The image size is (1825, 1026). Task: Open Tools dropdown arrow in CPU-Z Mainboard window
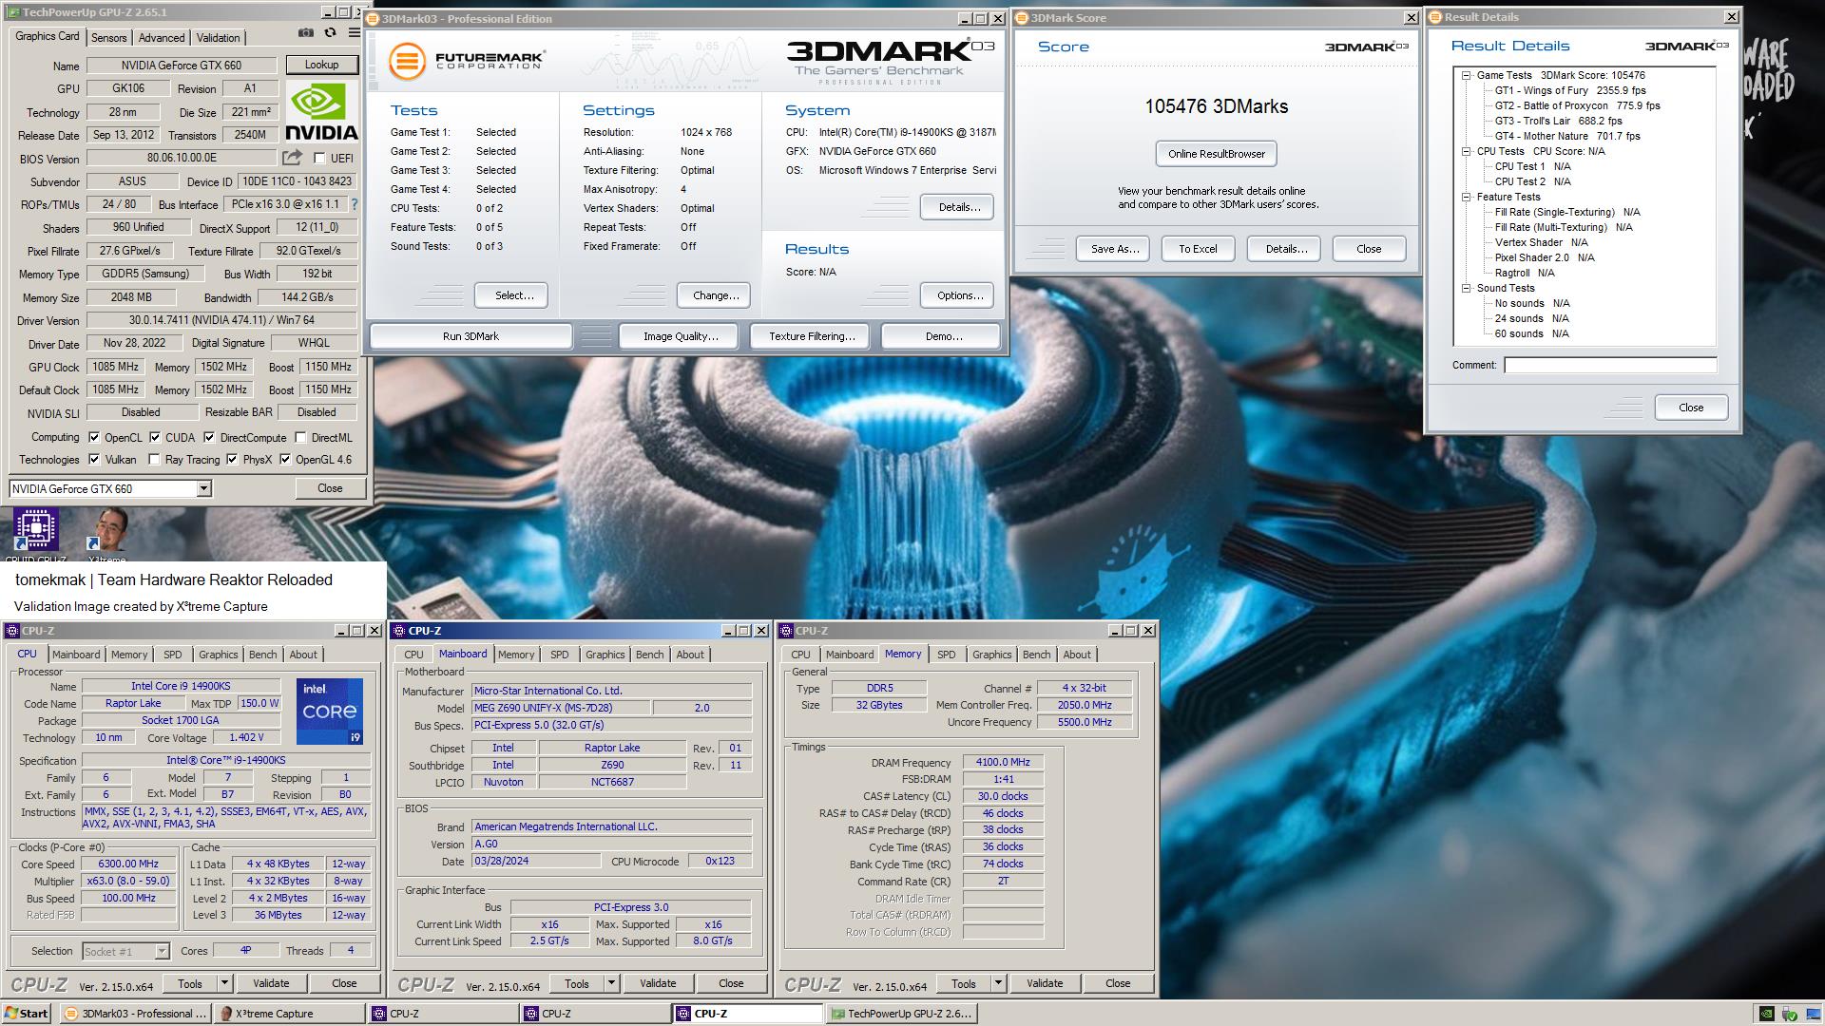click(612, 983)
